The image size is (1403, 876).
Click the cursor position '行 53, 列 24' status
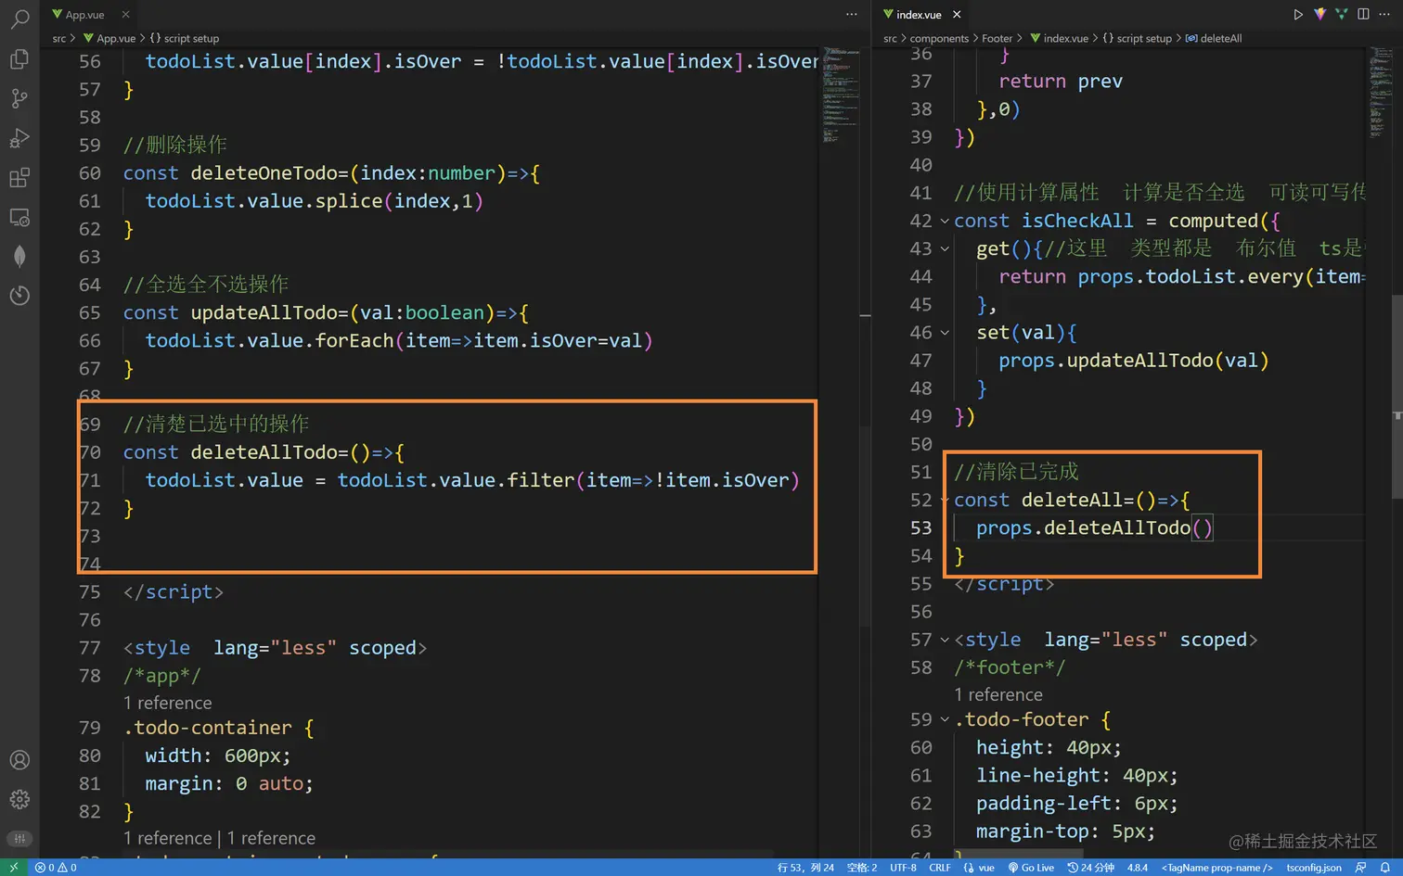[805, 868]
